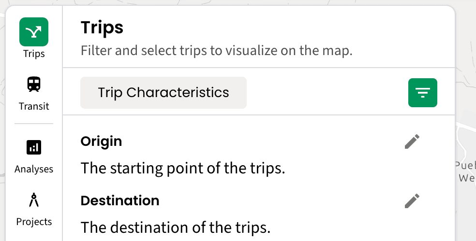The image size is (476, 241).
Task: Click the Analyses label in the sidebar
Action: 34,169
